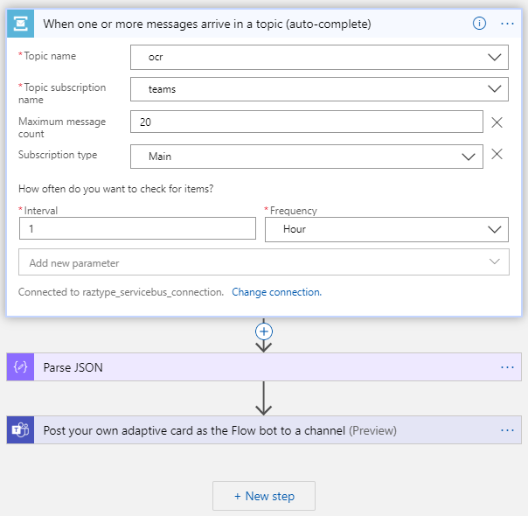
Task: Click the plus insert step icon
Action: click(263, 331)
